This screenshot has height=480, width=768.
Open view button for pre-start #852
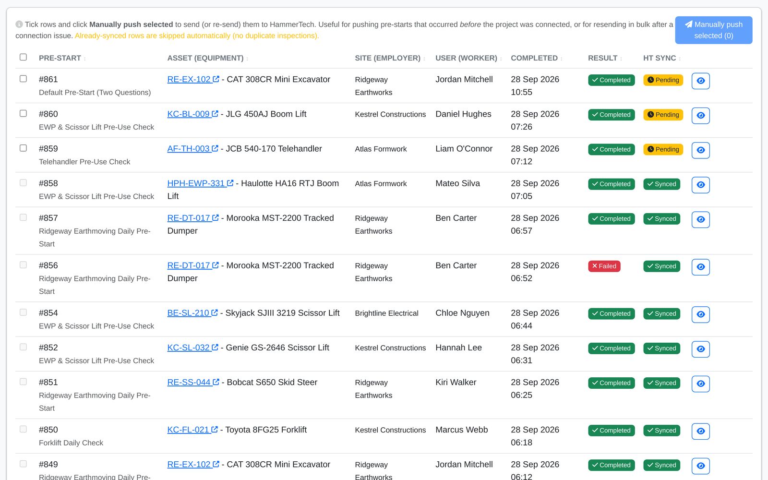[x=700, y=348]
